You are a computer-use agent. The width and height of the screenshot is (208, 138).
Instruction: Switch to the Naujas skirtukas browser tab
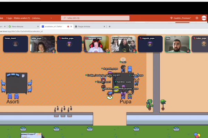(89, 27)
